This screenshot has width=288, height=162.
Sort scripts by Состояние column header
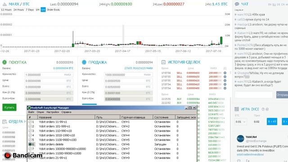[x=164, y=117]
